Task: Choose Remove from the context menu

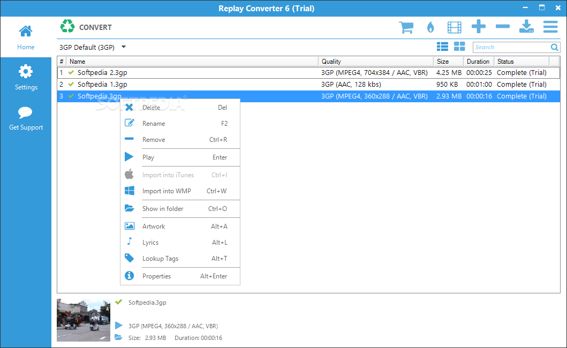Action: point(180,140)
